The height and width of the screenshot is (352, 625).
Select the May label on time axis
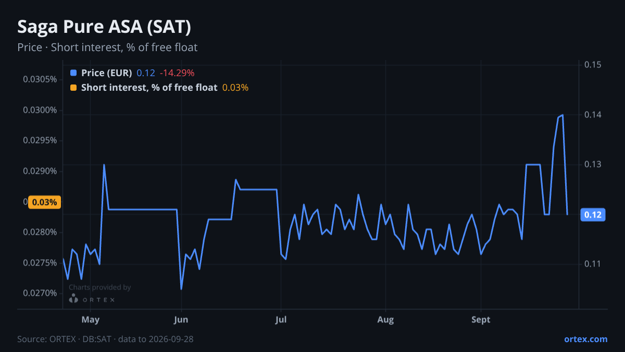(x=91, y=320)
